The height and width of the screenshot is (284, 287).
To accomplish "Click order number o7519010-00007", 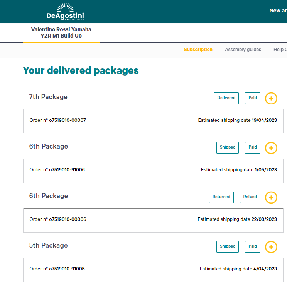I will [68, 120].
